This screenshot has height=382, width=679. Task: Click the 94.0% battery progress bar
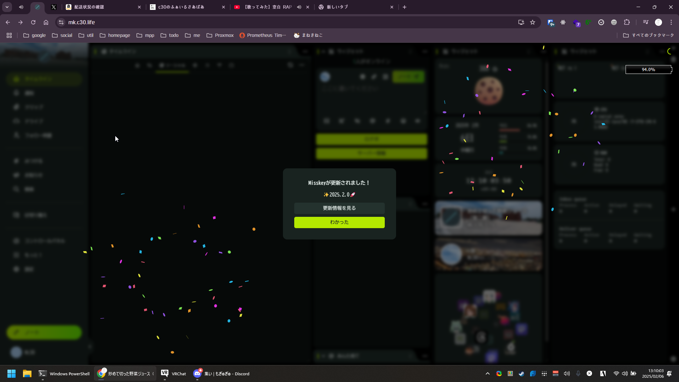pyautogui.click(x=648, y=70)
